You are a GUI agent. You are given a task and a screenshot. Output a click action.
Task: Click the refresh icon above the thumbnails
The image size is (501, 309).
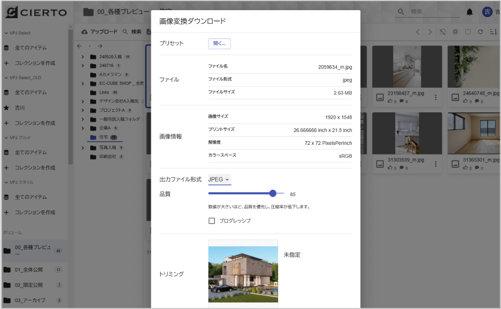[481, 32]
